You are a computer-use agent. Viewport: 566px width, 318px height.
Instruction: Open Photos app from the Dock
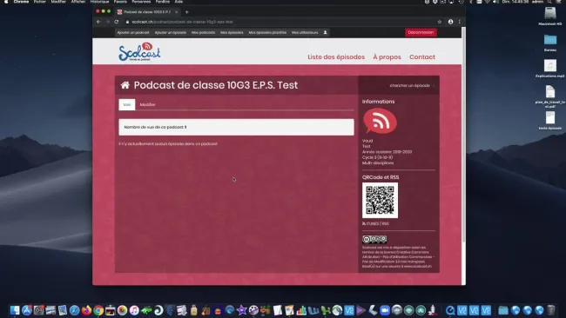(x=123, y=310)
